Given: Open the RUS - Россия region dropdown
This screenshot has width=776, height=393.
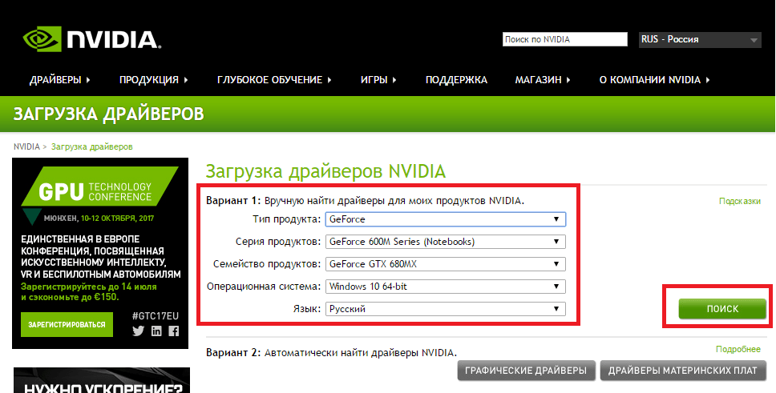Looking at the screenshot, I should coord(700,39).
